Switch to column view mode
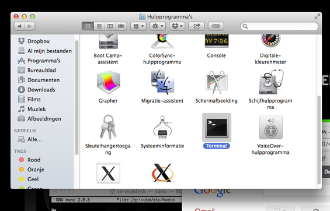Viewport: 330px width, 211px height. click(110, 26)
